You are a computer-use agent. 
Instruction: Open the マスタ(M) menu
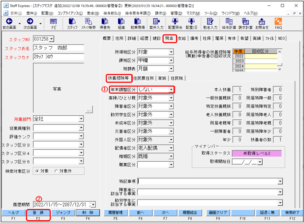coord(193,13)
